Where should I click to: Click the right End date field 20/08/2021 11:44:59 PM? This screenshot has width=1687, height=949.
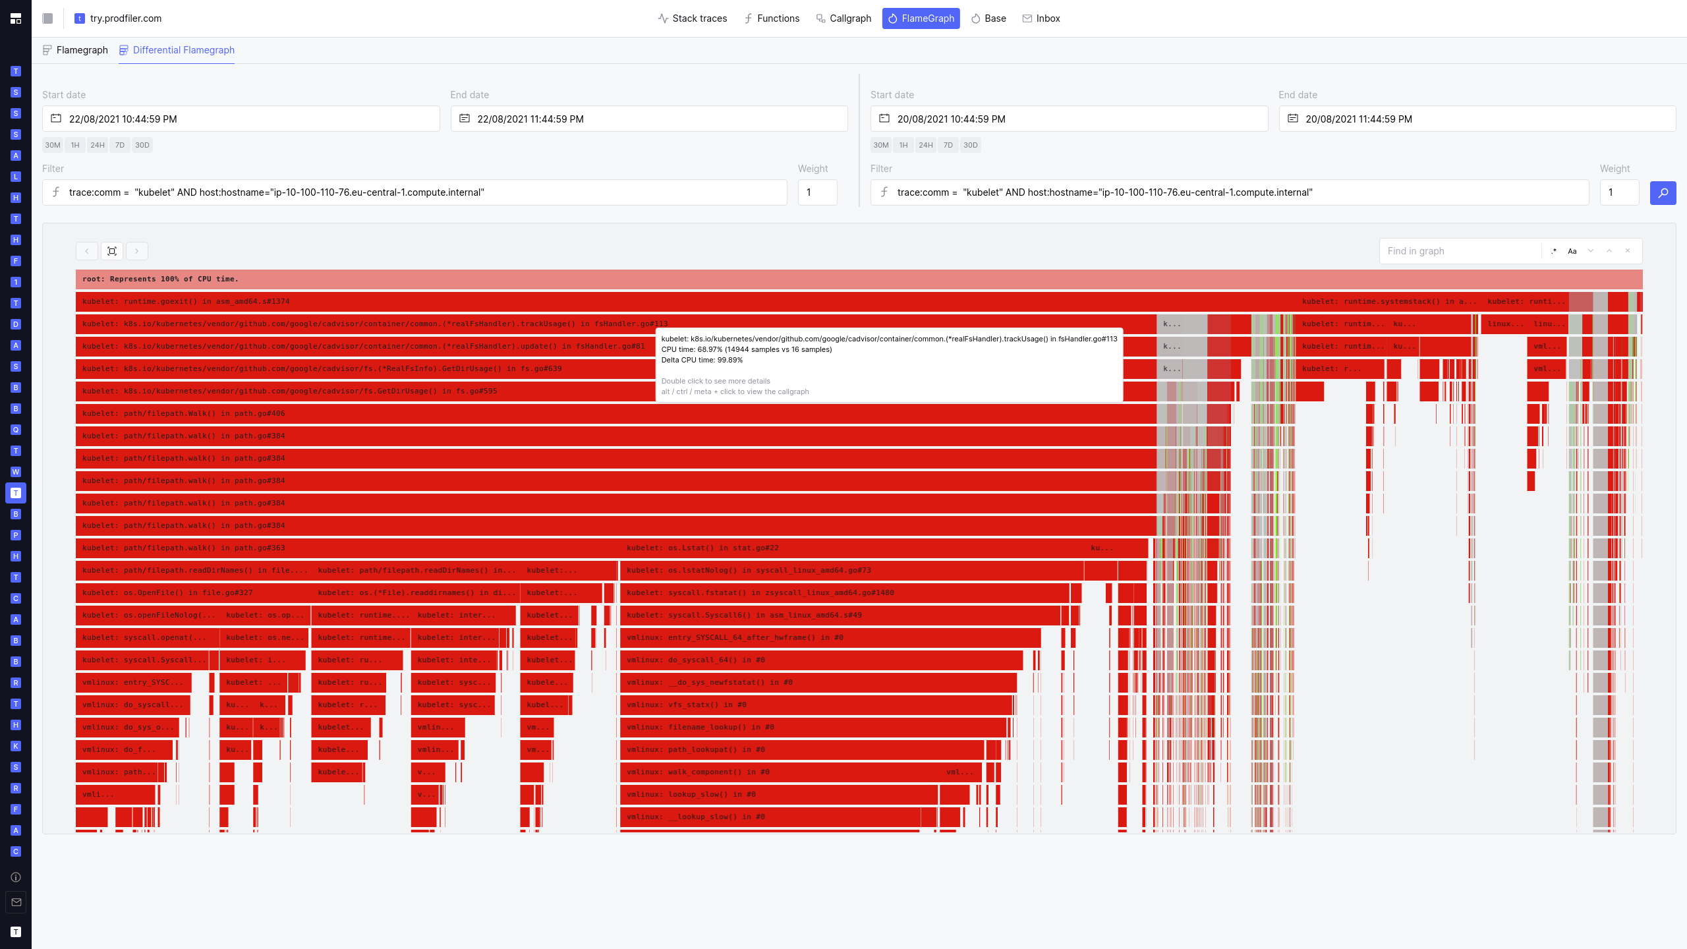point(1477,119)
